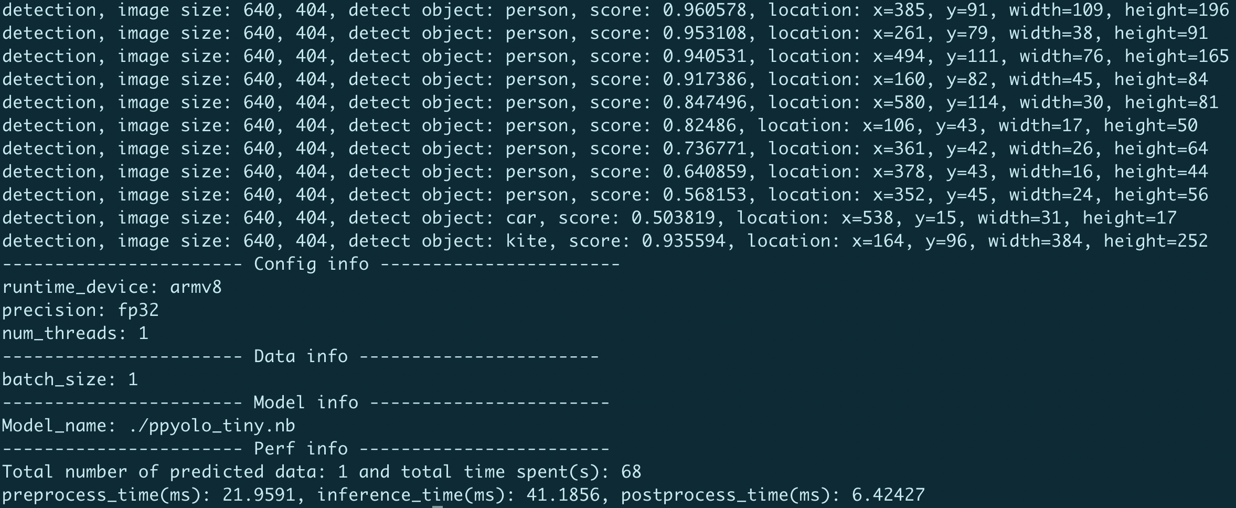Click the "kite" detected object text
Screen dimensions: 1236x508
coord(526,241)
